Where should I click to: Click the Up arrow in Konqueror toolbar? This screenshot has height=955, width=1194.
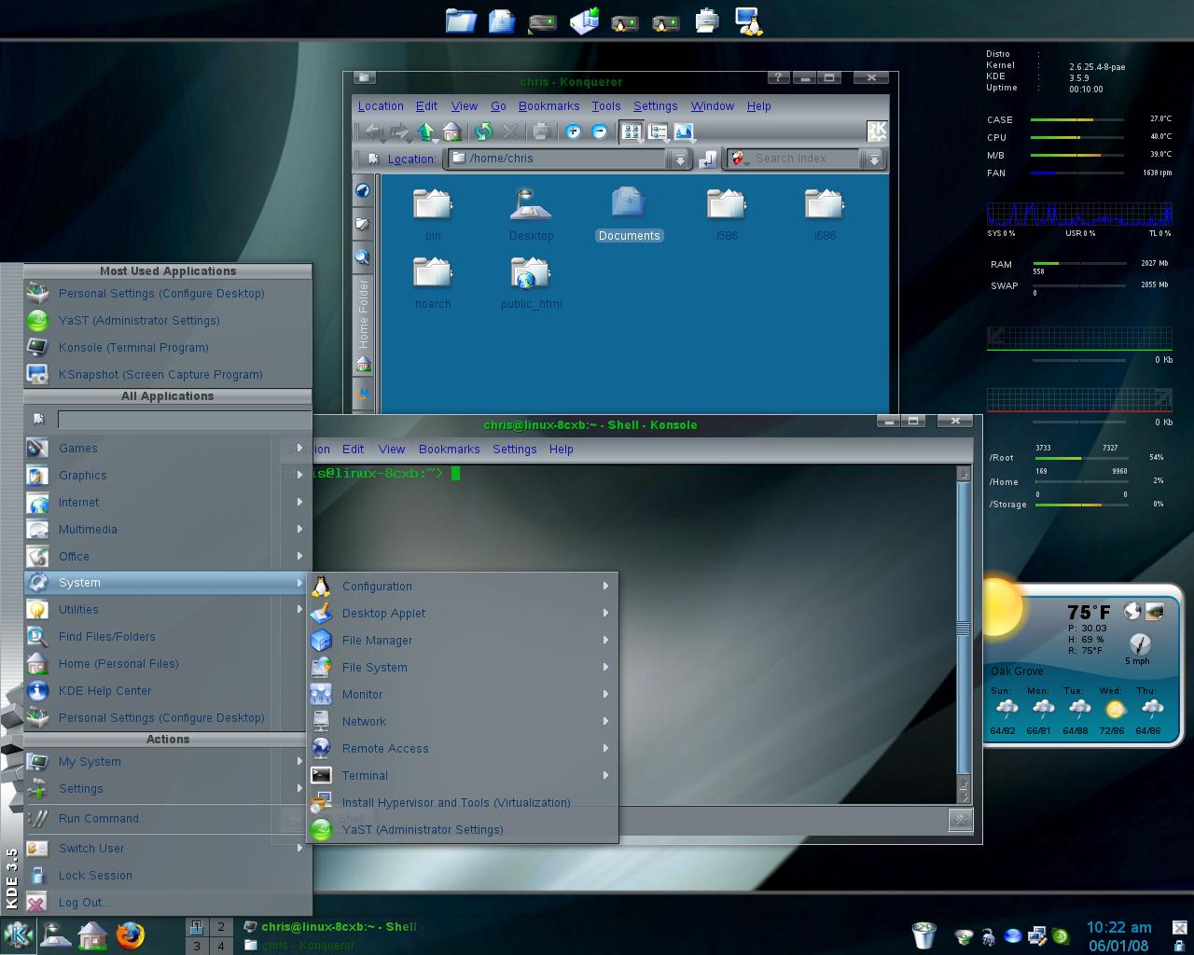click(427, 131)
